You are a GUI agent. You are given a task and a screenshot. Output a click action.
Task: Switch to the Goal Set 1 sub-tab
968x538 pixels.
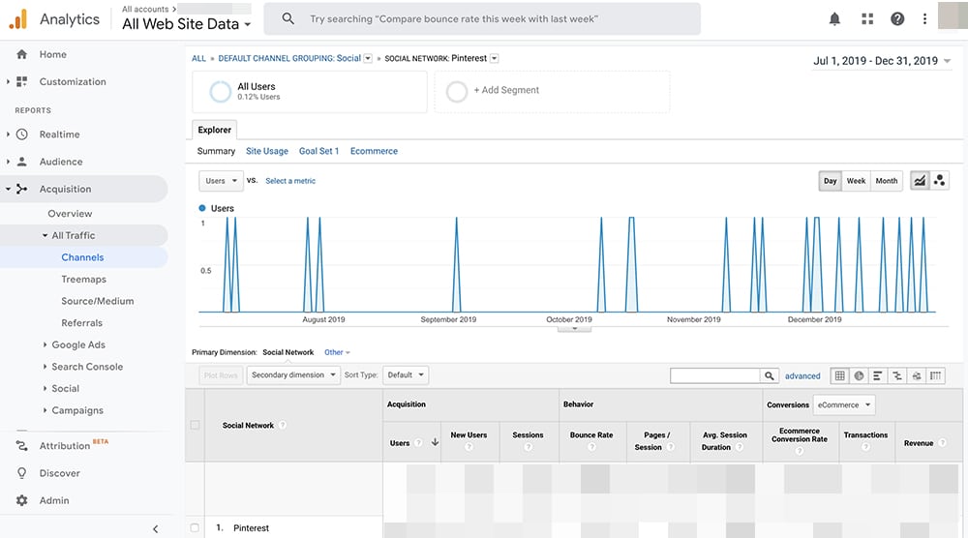point(318,151)
